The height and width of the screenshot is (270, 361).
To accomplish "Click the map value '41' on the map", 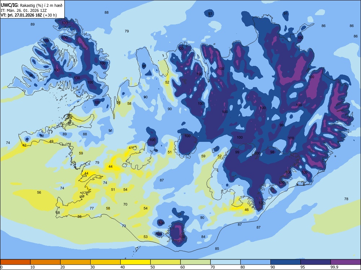I will pyautogui.click(x=131, y=148).
